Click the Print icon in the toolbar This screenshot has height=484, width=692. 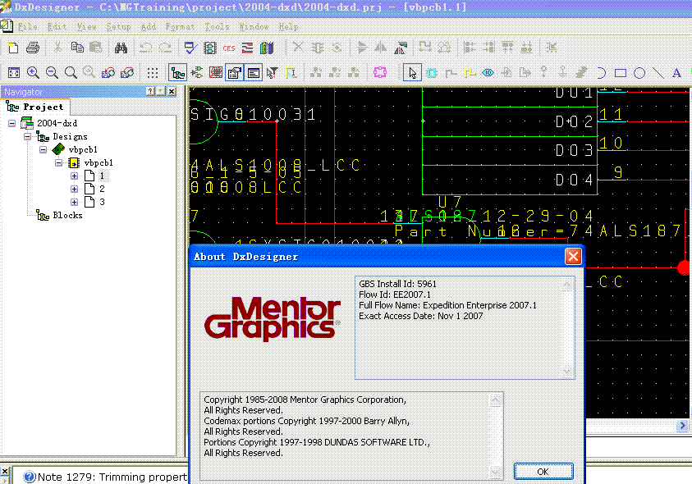(32, 48)
